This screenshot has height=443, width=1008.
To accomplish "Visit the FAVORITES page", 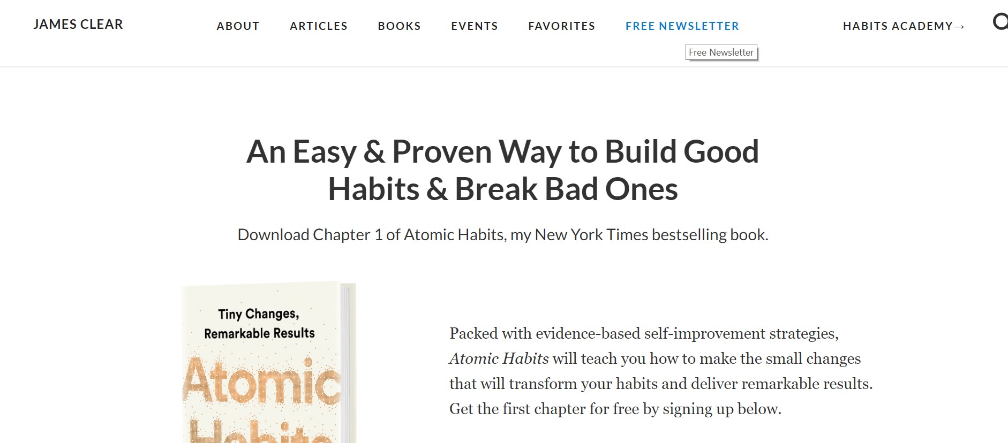I will click(x=561, y=26).
